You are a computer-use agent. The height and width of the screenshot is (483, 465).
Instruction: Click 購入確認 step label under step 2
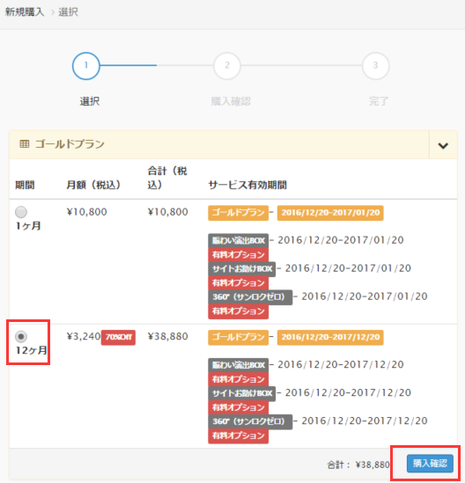(231, 101)
